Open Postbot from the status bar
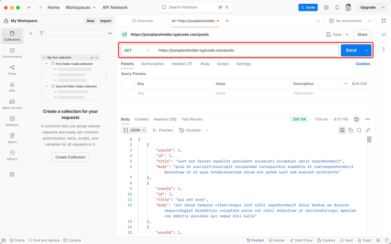Viewport: 391px width, 244px height. click(255, 240)
